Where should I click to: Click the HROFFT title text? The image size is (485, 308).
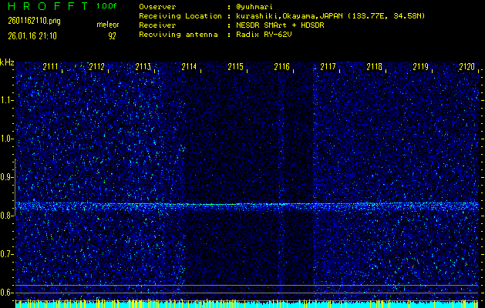49,6
